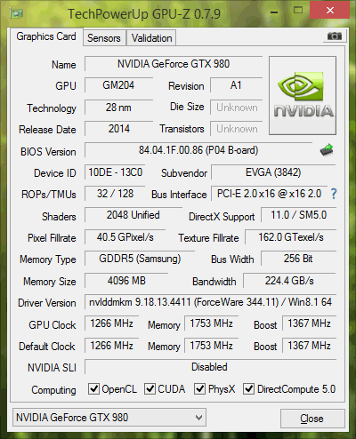This screenshot has height=439, width=356.
Task: Click the "BIOS Version" label
Action: [x=48, y=152]
